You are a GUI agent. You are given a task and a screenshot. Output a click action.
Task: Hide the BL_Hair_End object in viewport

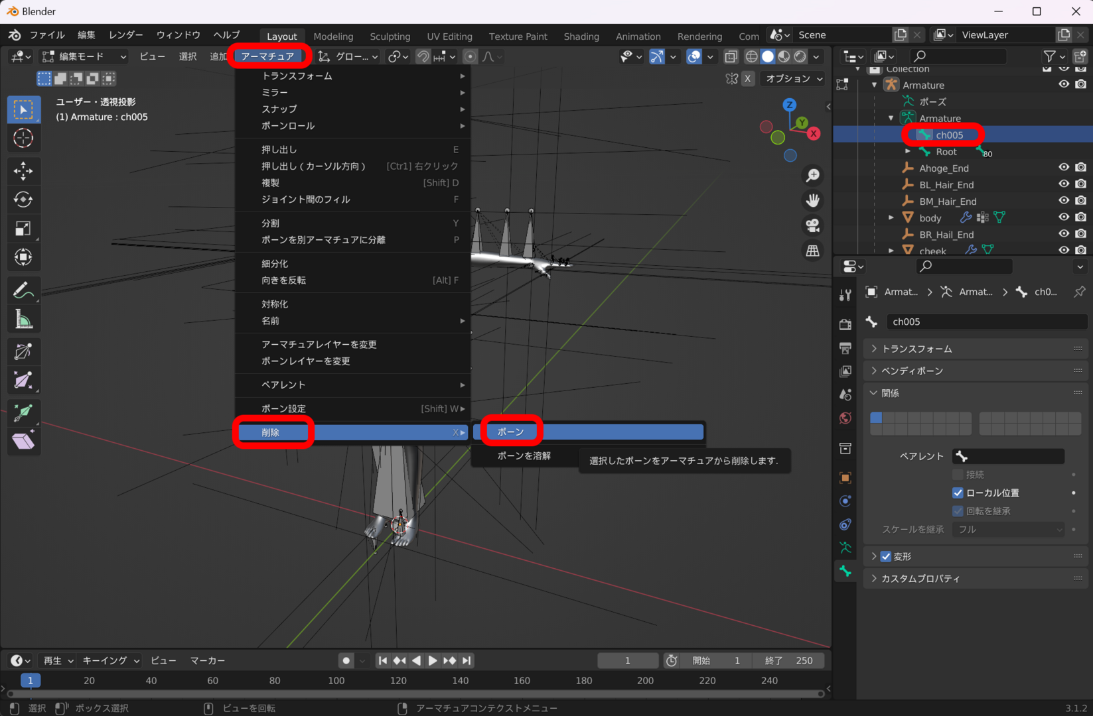(x=1064, y=184)
